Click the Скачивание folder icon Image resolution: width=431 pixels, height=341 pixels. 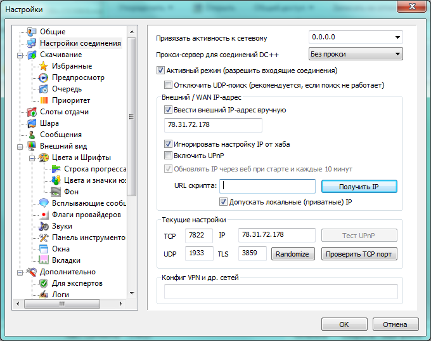click(32, 55)
